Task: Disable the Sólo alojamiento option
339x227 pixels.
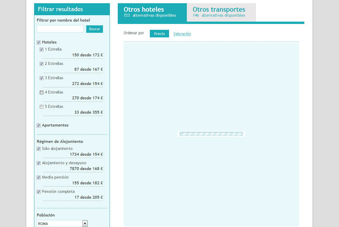Action: (38, 149)
